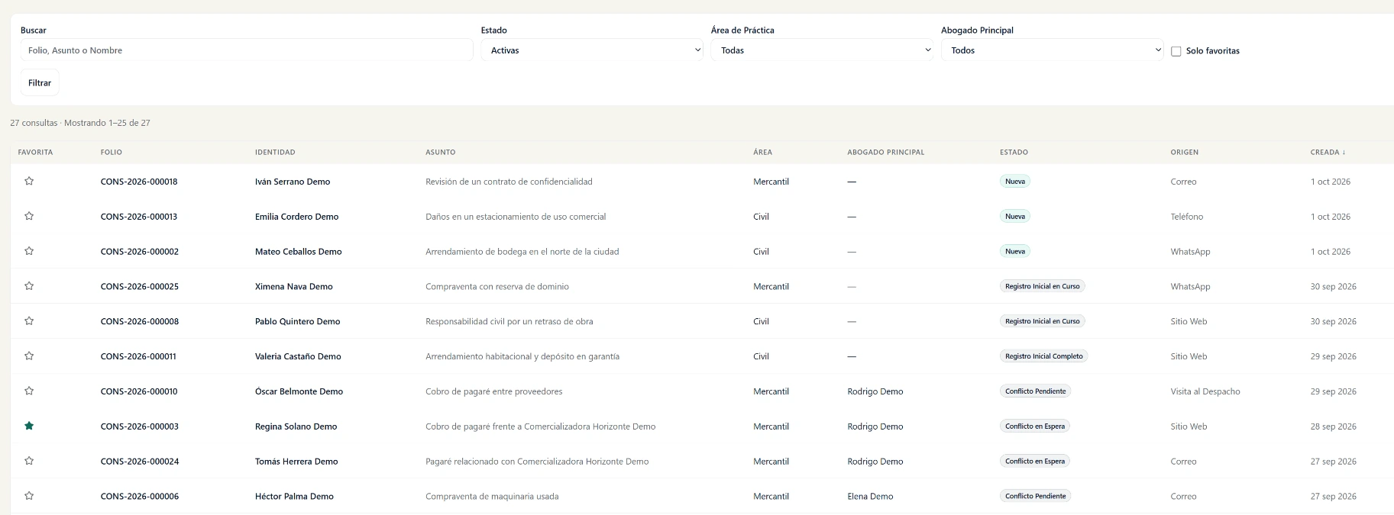Click Rodrigo Demo in Tomás Herrera row
Viewport: 1394px width, 515px height.
click(875, 462)
